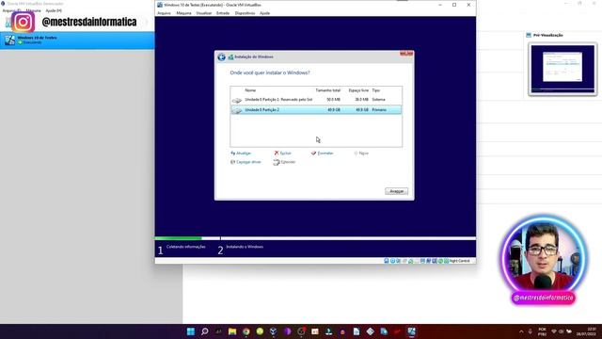Click the Carregar driver link

tap(246, 162)
